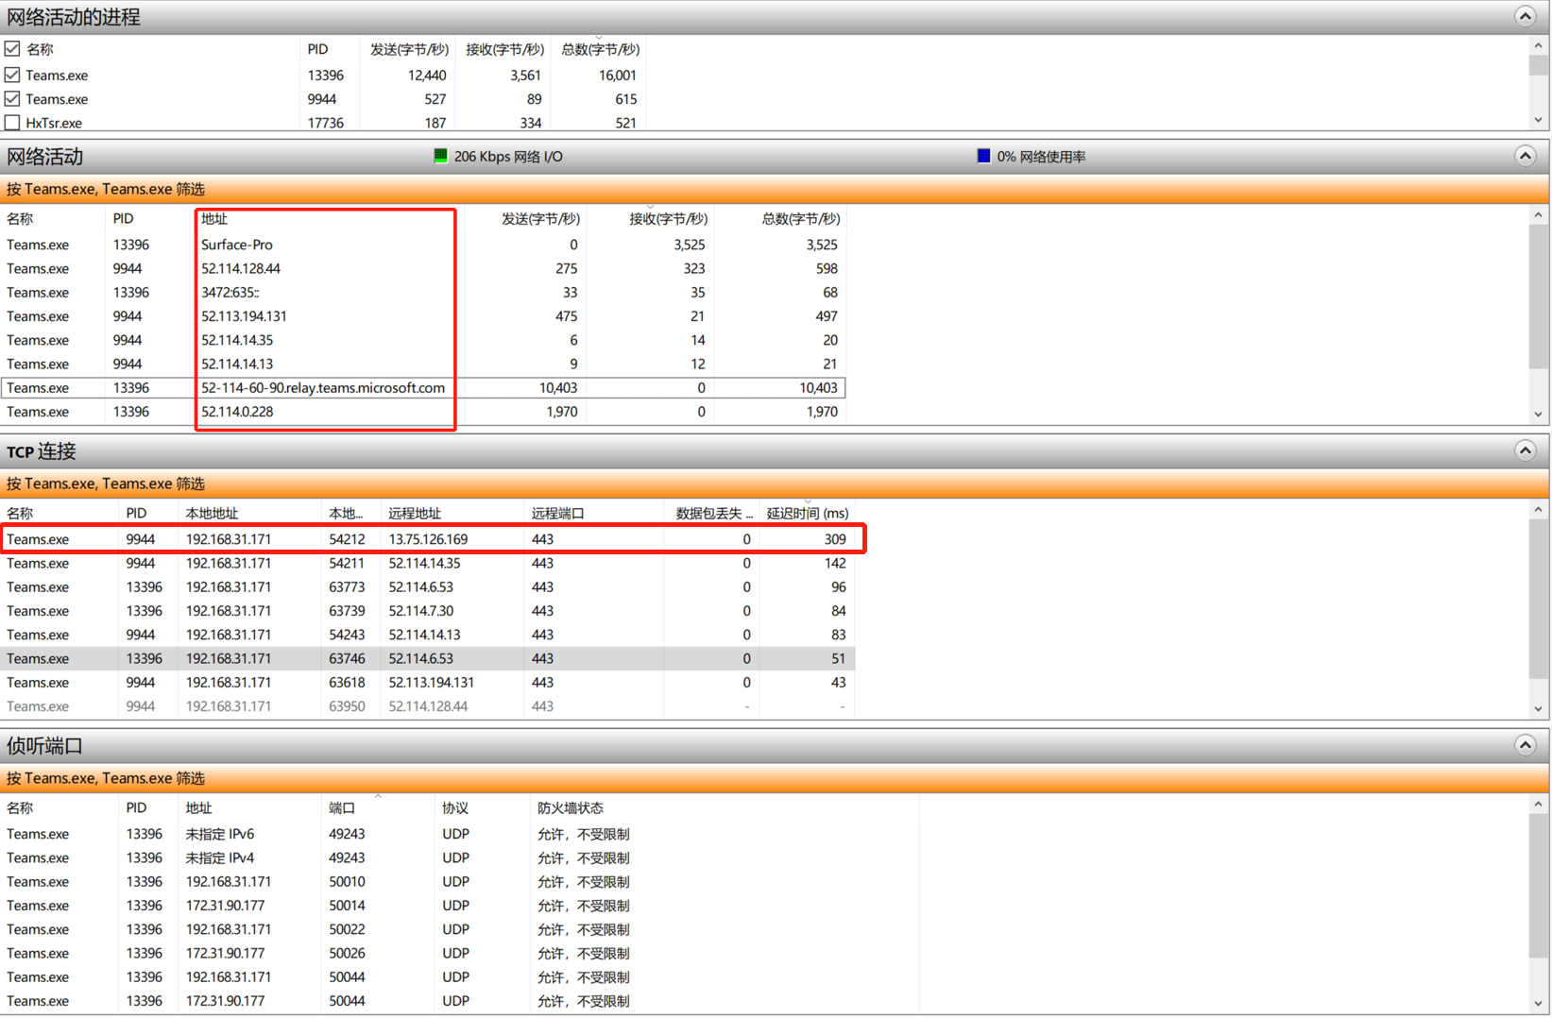Select network row with address 52.114.0.228
The image size is (1552, 1018).
click(423, 412)
